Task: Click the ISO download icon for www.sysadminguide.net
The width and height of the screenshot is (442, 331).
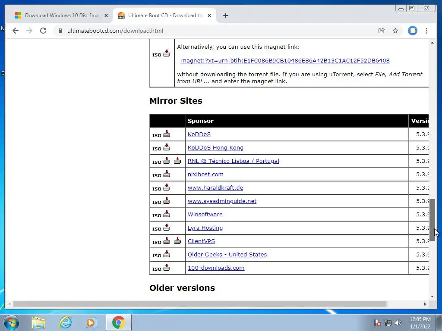Action: (167, 200)
